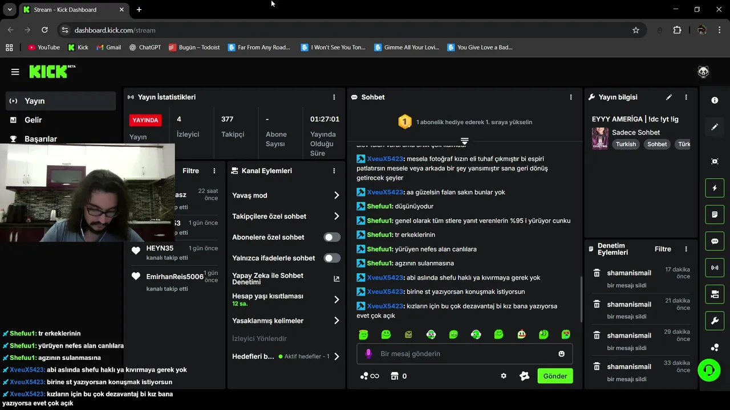Click the three-dots cluster icon in sidebar
Viewport: 730px width, 410px height.
point(715,347)
